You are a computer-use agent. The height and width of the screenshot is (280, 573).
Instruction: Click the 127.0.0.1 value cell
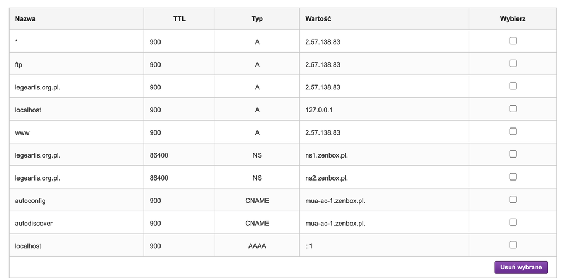tap(384, 109)
